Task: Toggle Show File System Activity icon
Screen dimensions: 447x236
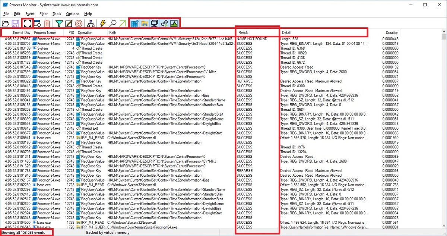Action: click(145, 23)
